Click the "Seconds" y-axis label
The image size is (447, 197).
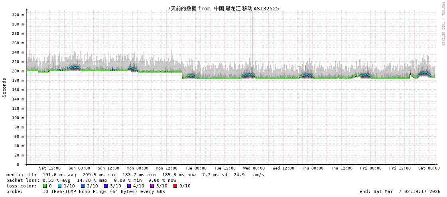pyautogui.click(x=4, y=87)
